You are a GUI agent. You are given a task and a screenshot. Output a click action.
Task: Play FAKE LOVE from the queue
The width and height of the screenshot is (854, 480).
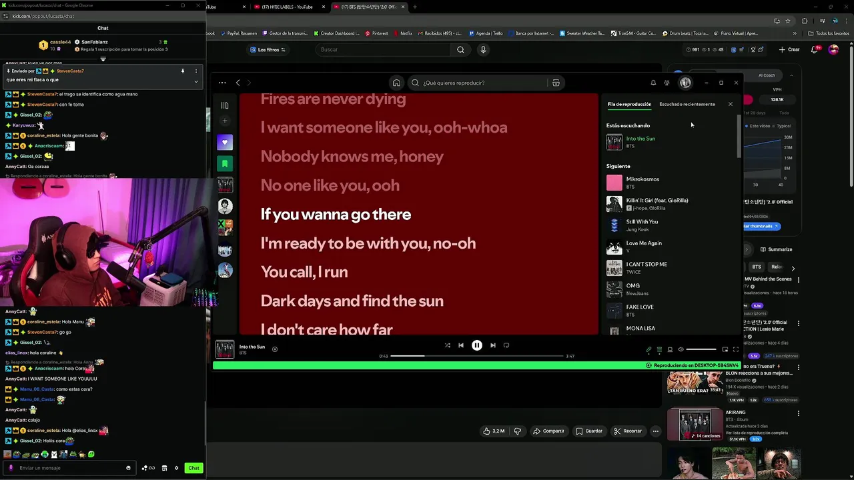point(671,311)
